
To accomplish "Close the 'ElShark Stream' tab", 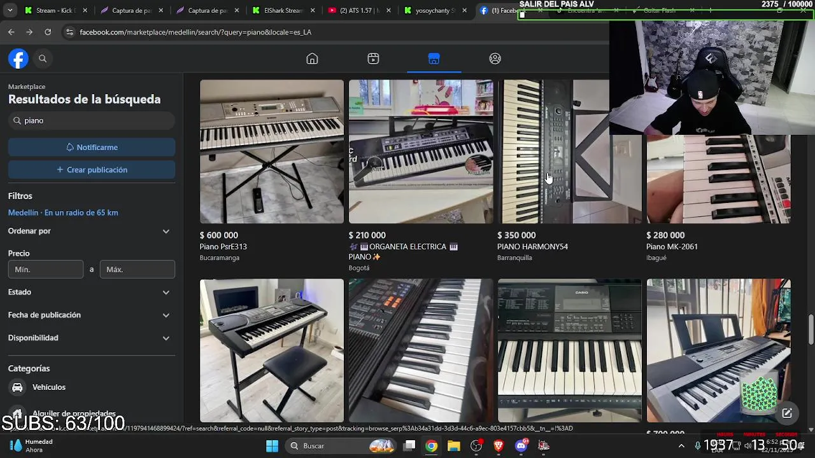I will point(313,10).
